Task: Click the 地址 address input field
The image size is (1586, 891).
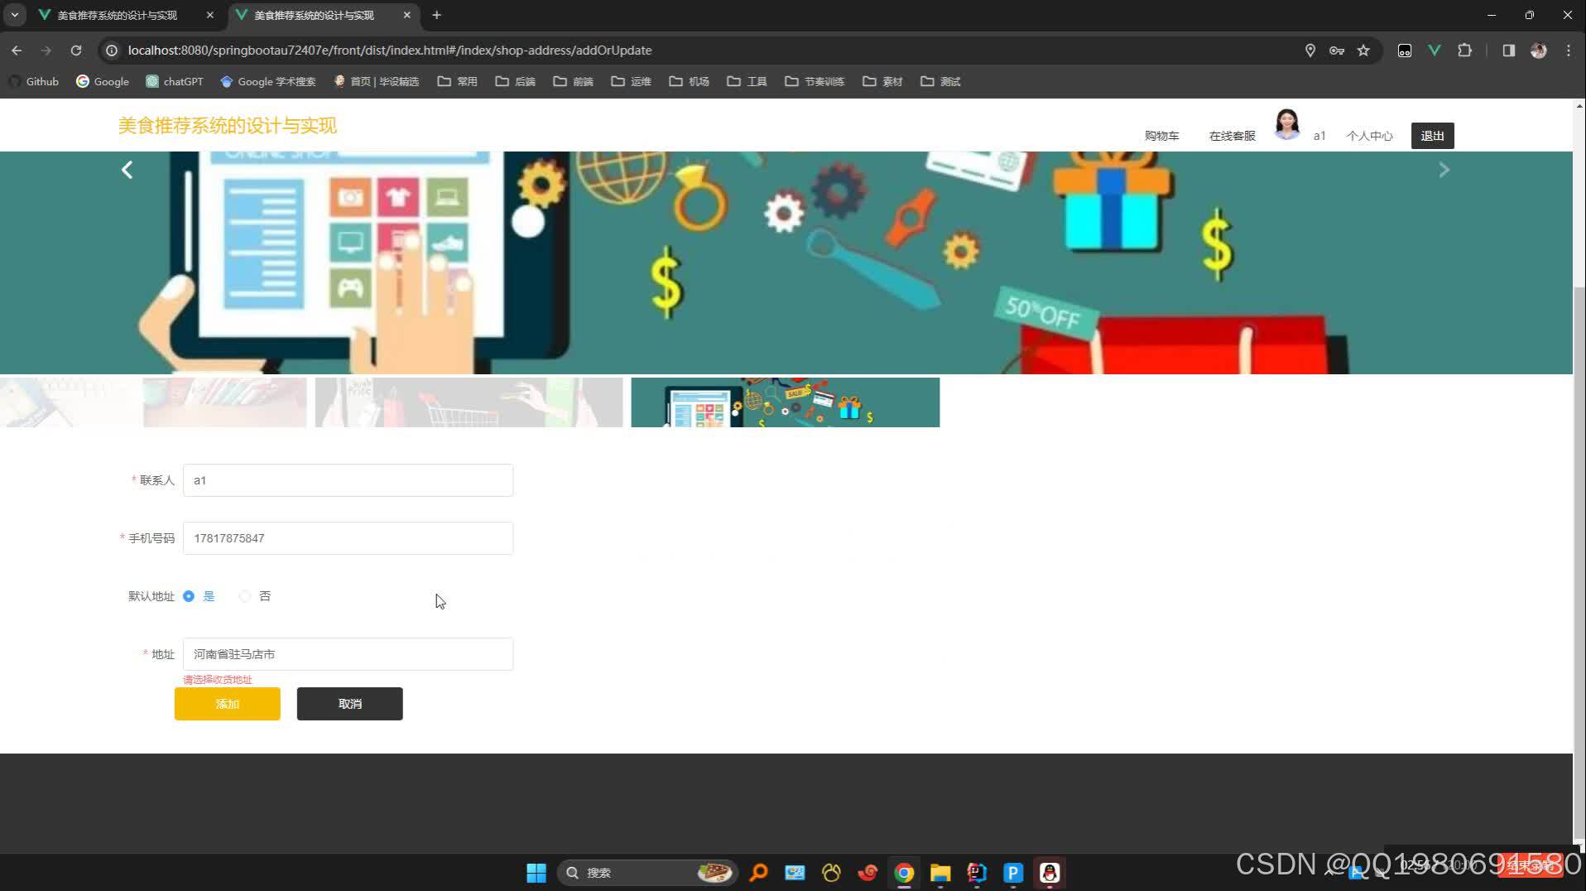Action: pos(348,653)
